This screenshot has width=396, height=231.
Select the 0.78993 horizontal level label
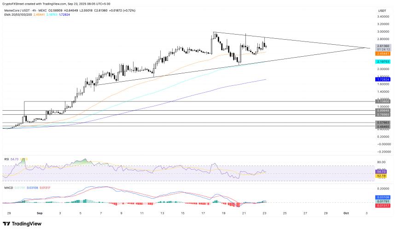coord(384,115)
